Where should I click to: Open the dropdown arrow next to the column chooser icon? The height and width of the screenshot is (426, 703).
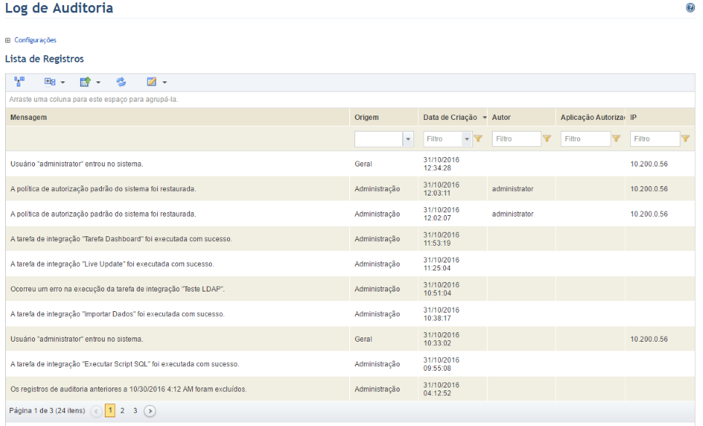click(63, 82)
